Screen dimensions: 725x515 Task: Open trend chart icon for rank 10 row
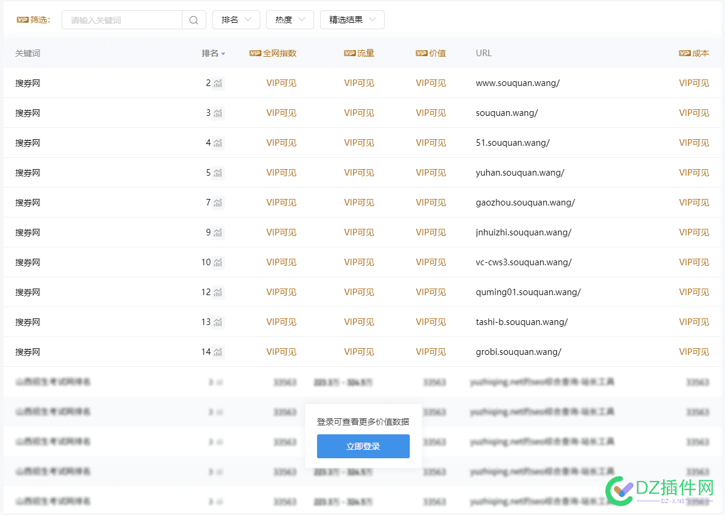pos(218,262)
